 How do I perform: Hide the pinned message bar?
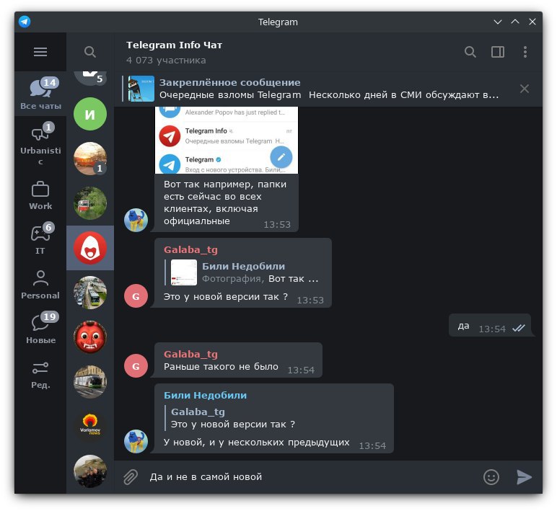[525, 89]
